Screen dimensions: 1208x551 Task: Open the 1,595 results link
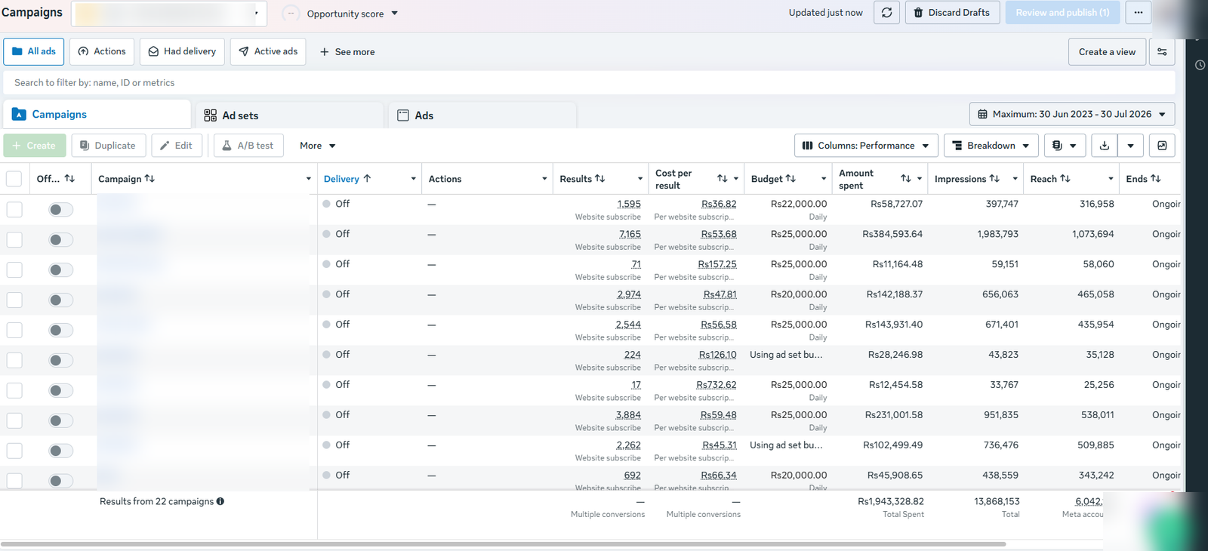pos(629,204)
